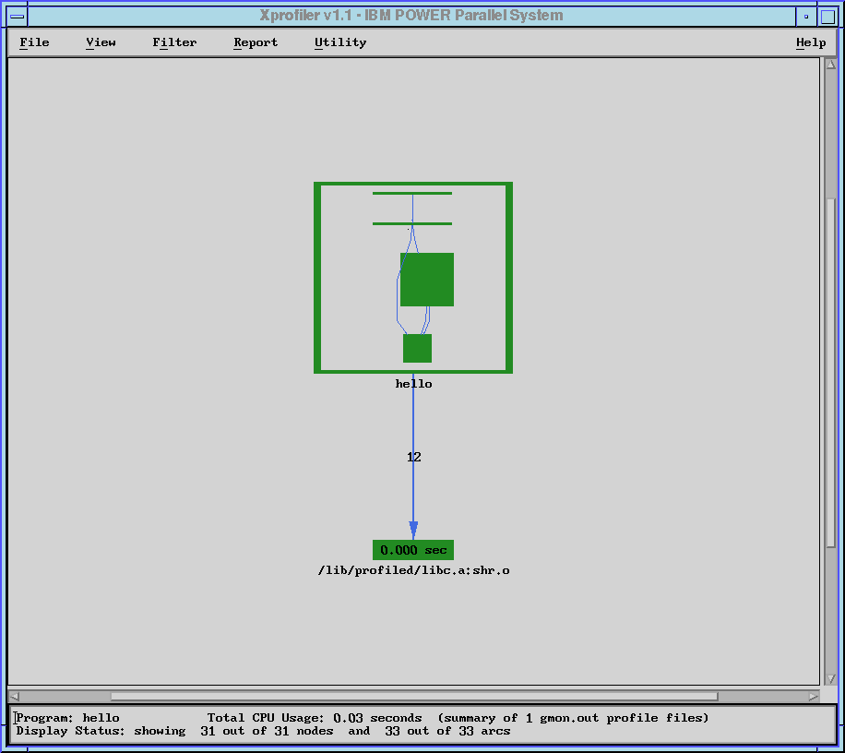Click the horizontal scrollbar thumb
The width and height of the screenshot is (845, 753).
pyautogui.click(x=414, y=697)
